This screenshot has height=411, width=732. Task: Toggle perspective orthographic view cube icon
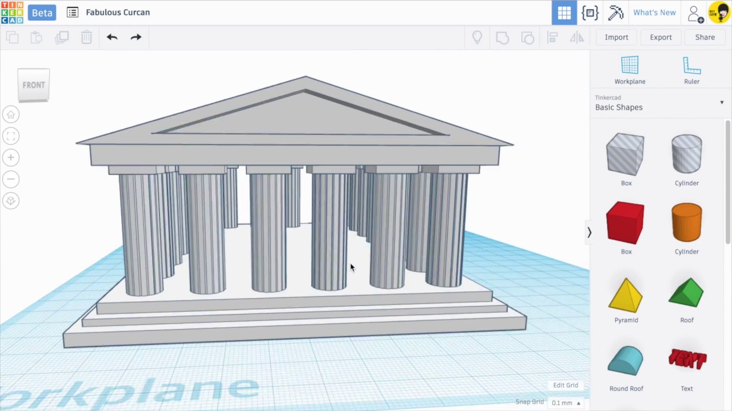click(11, 201)
